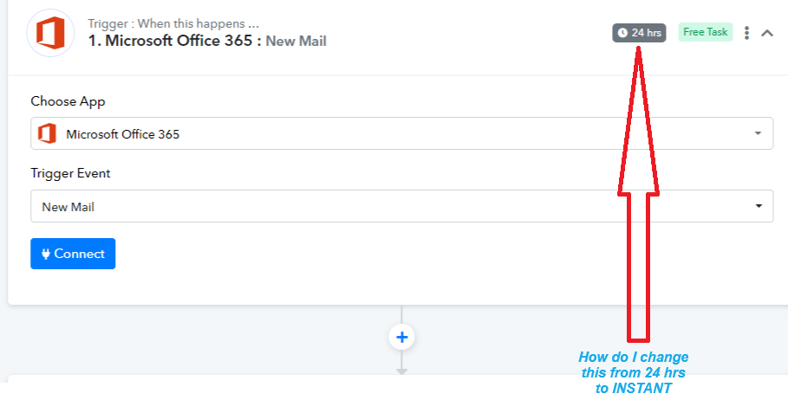The width and height of the screenshot is (788, 400).
Task: Click the Office icon inside Choose App field
Action: (x=47, y=133)
